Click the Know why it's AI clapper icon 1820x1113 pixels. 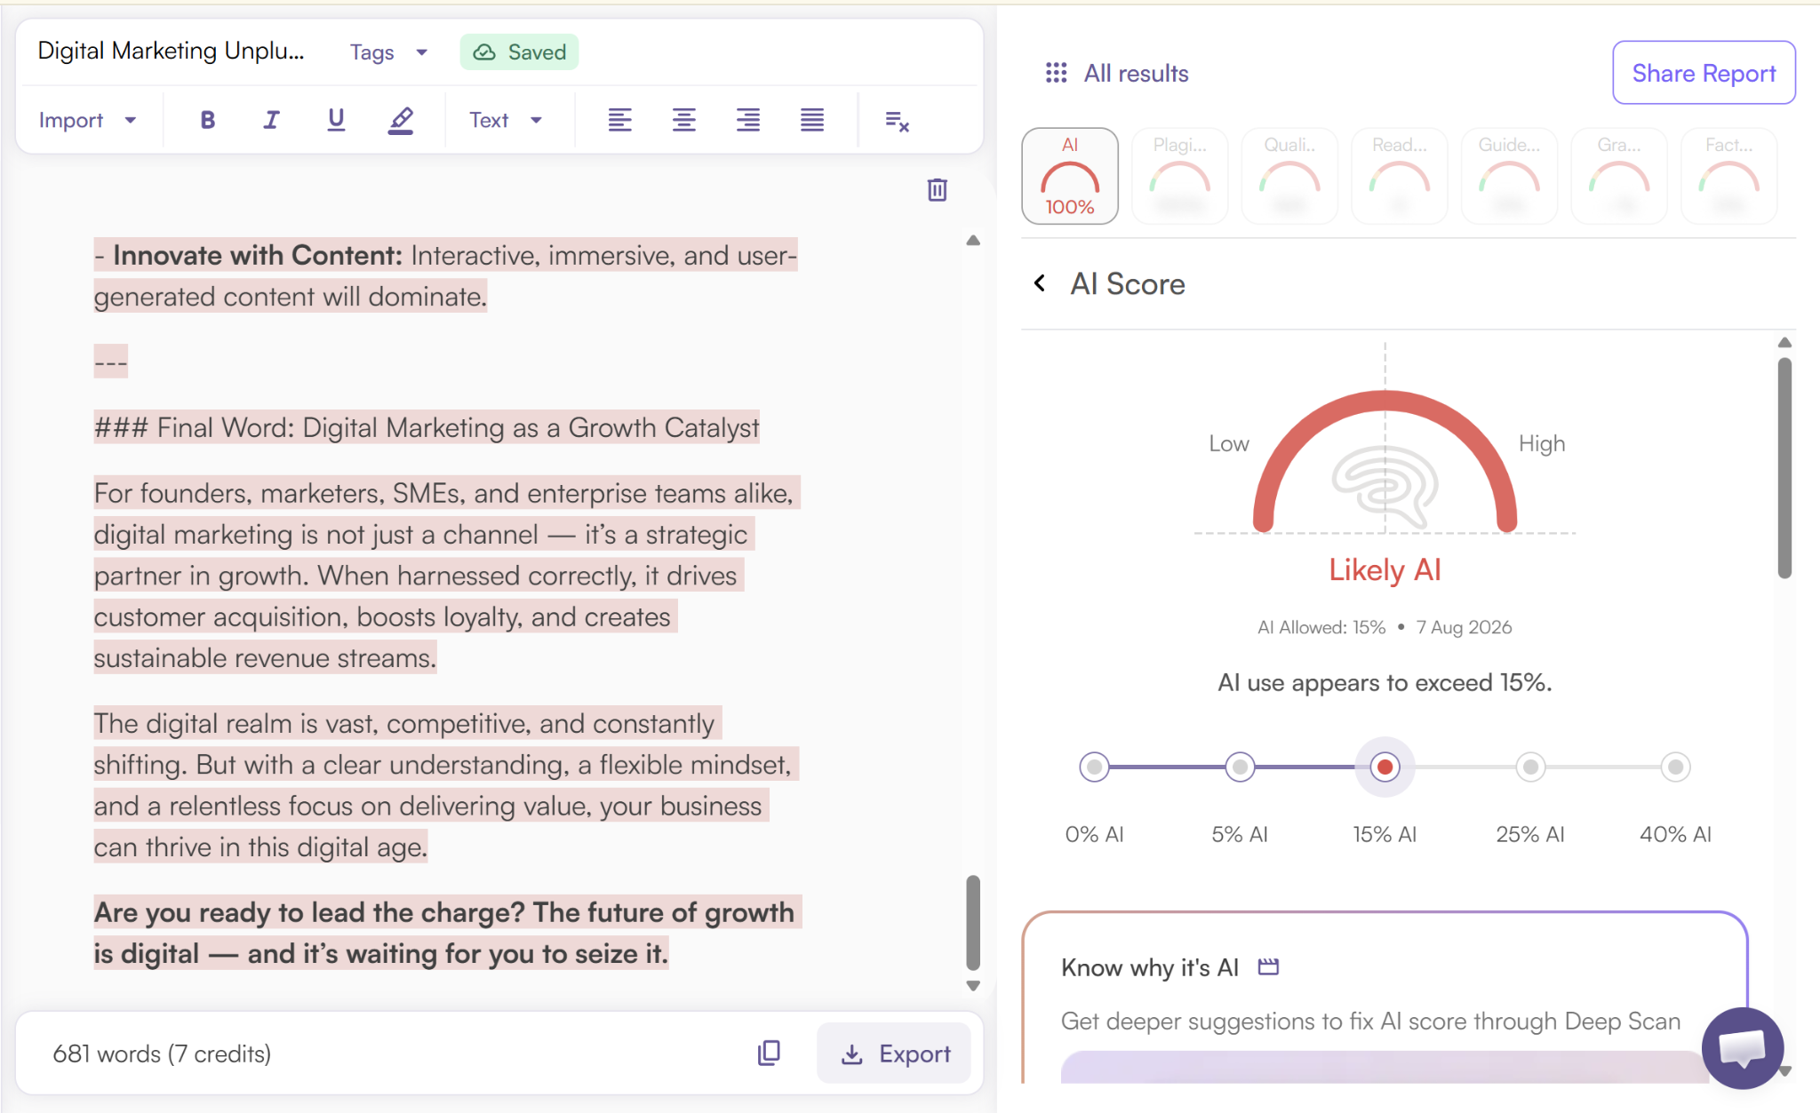(x=1268, y=967)
